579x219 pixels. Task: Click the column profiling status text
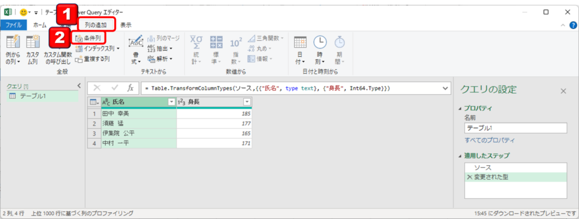click(83, 213)
